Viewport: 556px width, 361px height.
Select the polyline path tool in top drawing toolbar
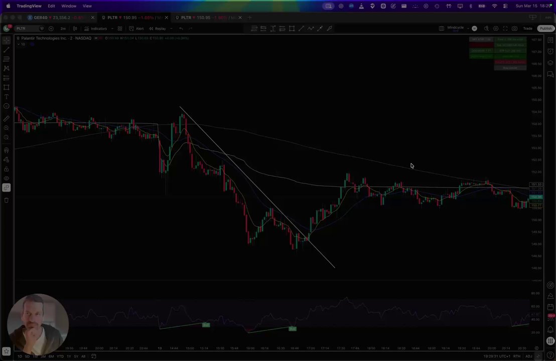pyautogui.click(x=311, y=29)
